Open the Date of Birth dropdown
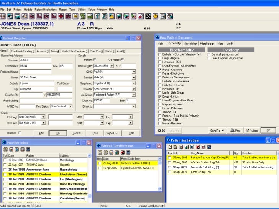 [112, 66]
